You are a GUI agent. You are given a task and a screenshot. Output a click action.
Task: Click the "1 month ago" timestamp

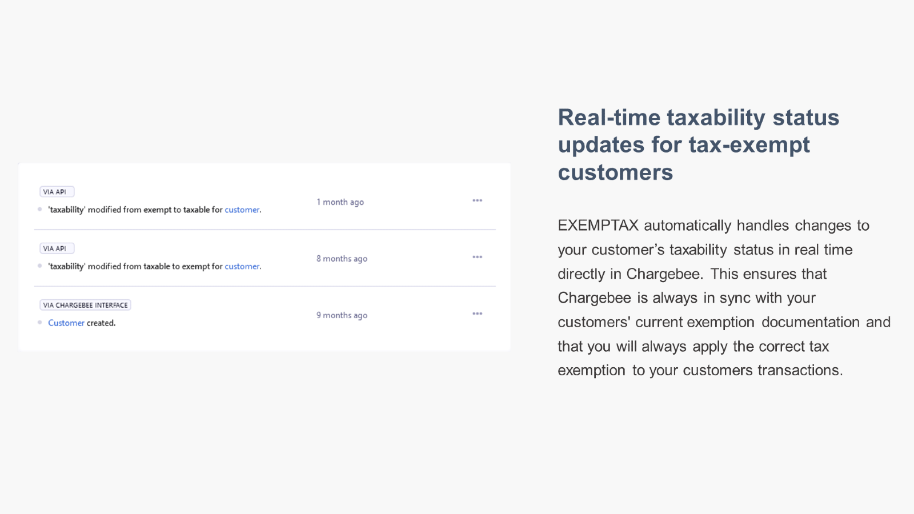(x=340, y=202)
